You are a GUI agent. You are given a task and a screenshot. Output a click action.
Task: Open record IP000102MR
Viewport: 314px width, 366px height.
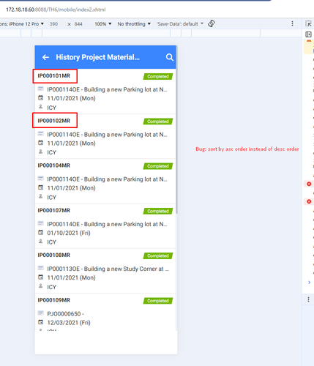point(105,136)
